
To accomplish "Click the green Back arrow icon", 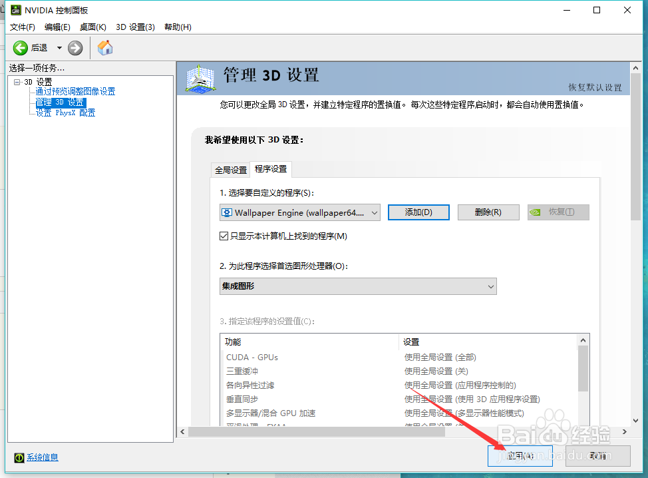I will point(20,48).
